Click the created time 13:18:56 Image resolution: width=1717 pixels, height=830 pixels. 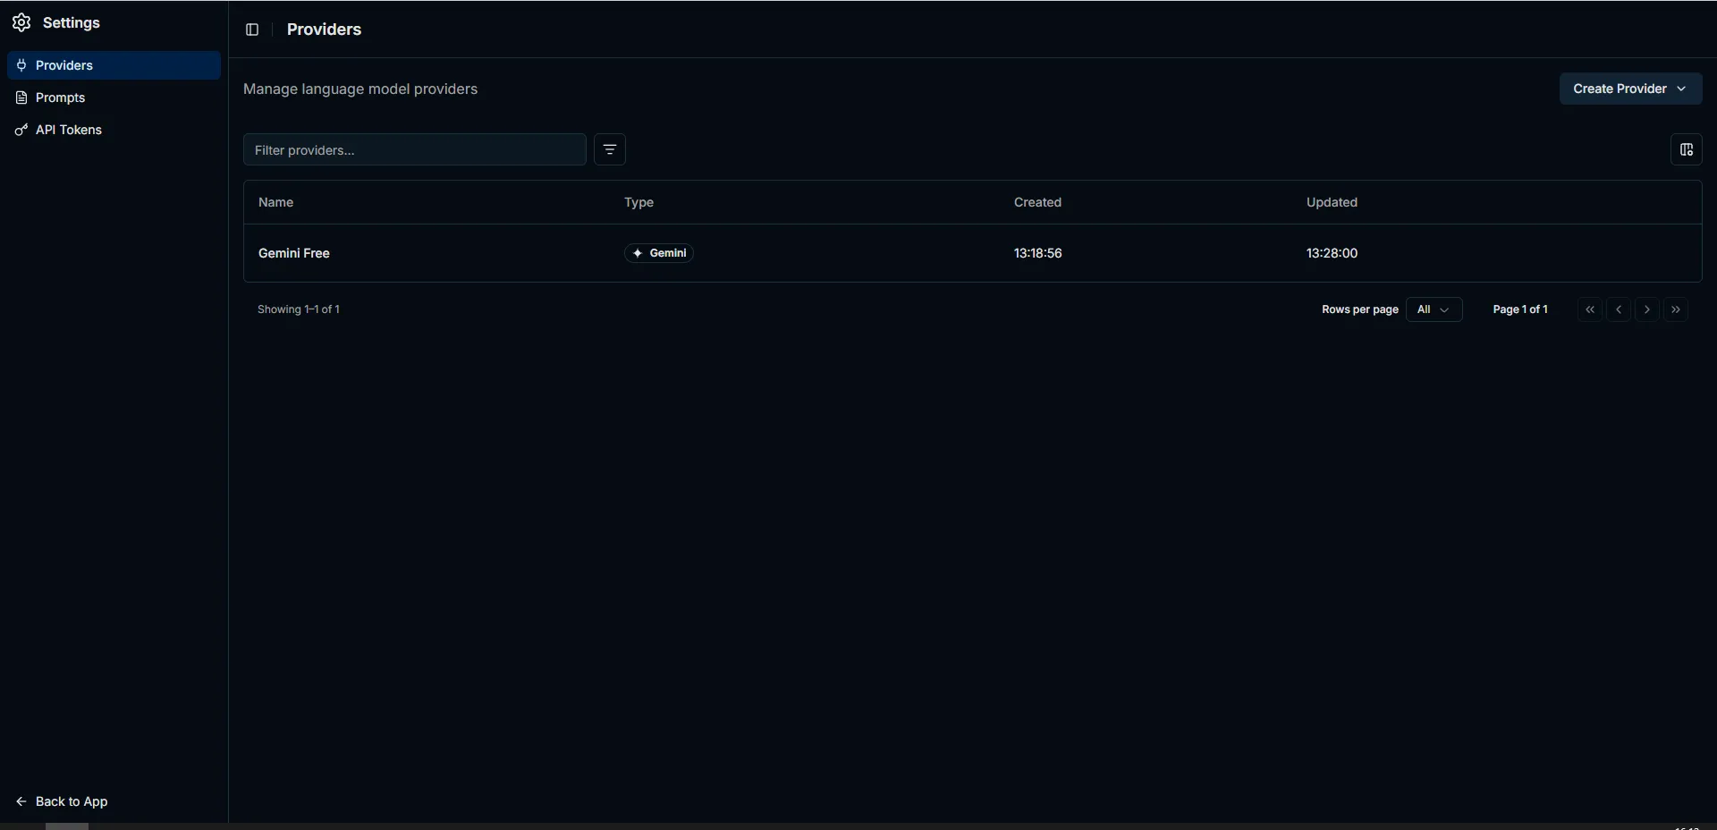coord(1037,253)
